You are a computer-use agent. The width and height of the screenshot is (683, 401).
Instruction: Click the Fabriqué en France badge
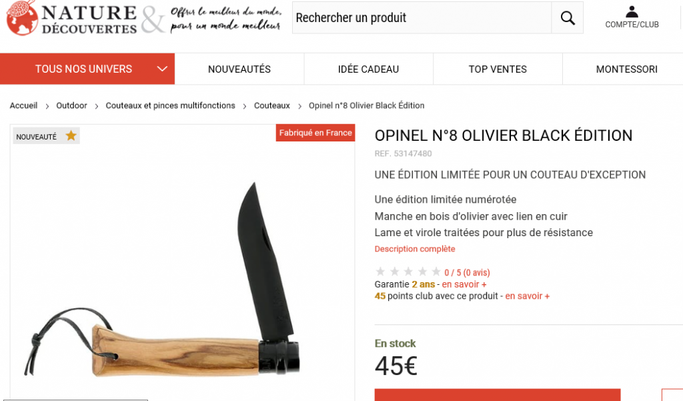point(315,133)
